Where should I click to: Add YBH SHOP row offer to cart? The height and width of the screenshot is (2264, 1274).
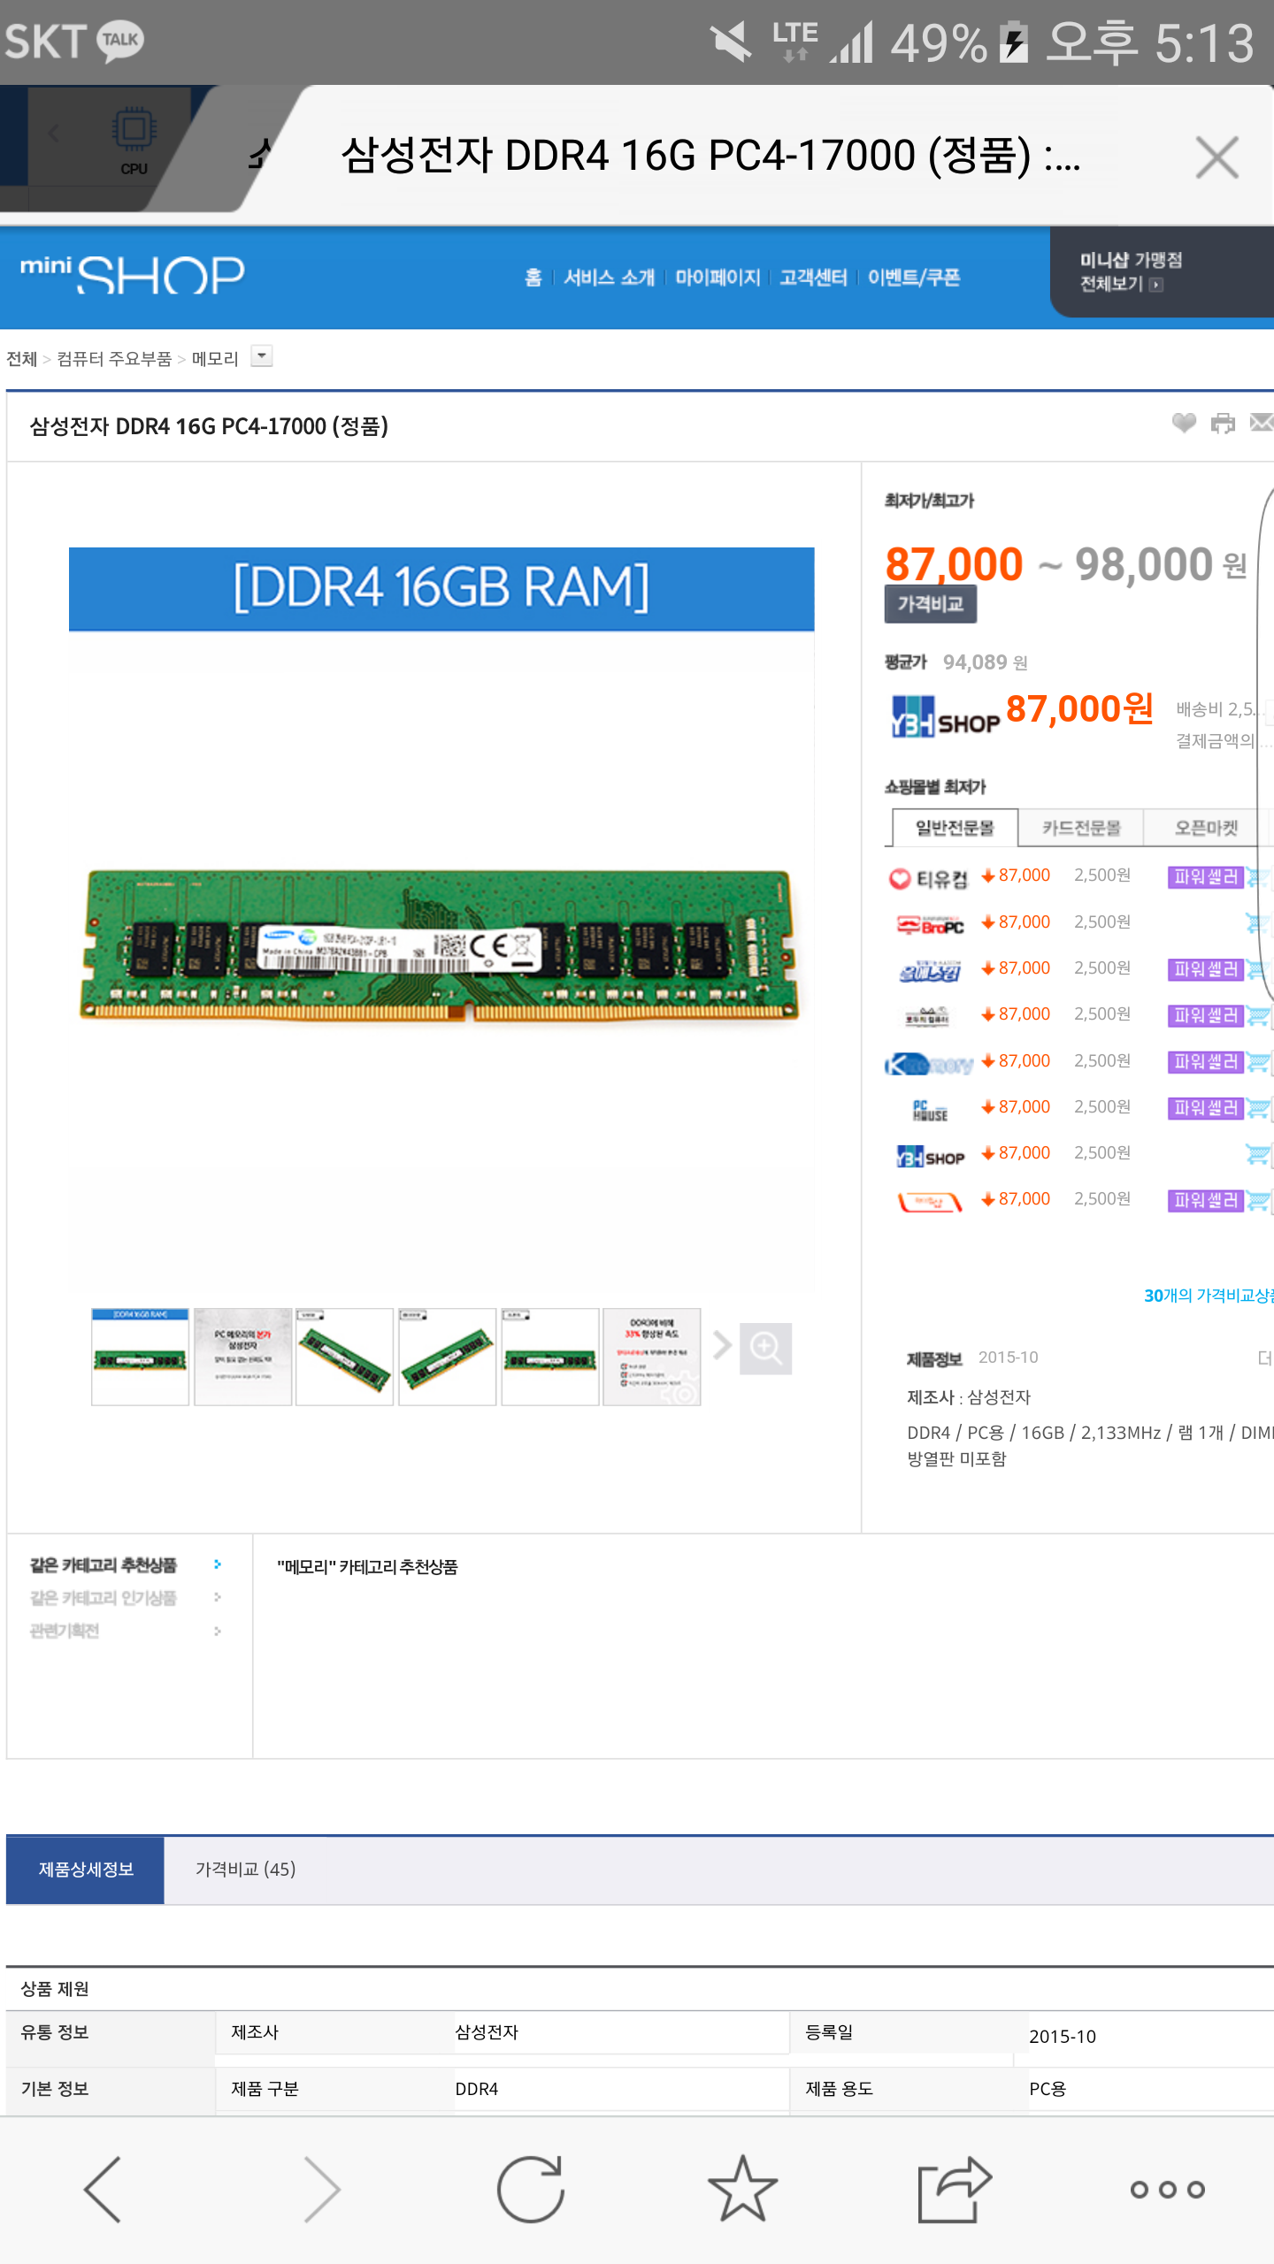click(1258, 1154)
